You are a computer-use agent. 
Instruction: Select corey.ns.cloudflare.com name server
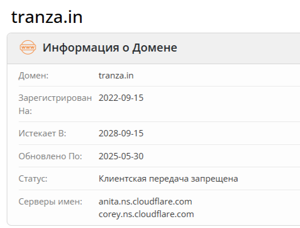point(146,214)
